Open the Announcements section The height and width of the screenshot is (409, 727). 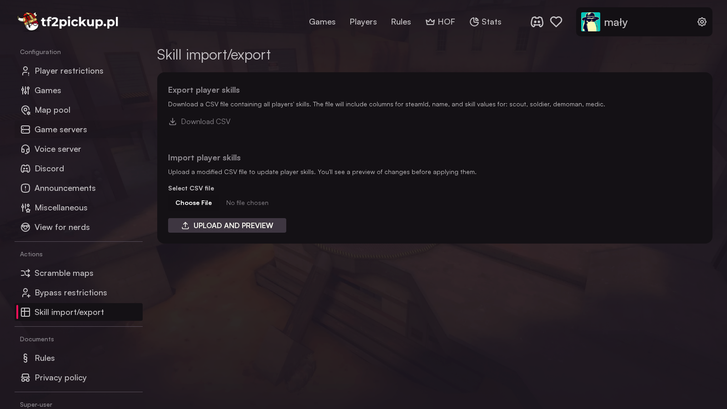65,188
